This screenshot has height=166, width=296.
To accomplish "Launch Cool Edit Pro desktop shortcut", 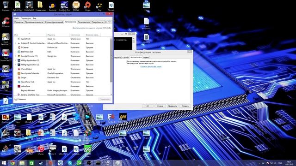I will point(64,6).
